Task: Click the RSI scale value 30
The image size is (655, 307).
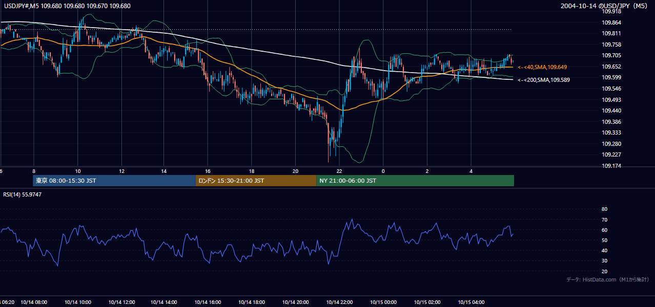Action: (x=604, y=261)
